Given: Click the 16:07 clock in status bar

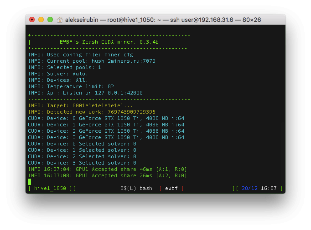Looking at the screenshot, I should pos(269,188).
